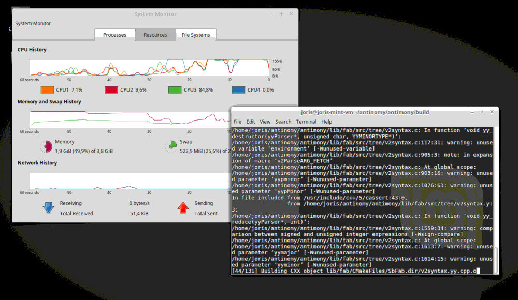Click the CPU History heading
The image size is (518, 300).
[32, 50]
